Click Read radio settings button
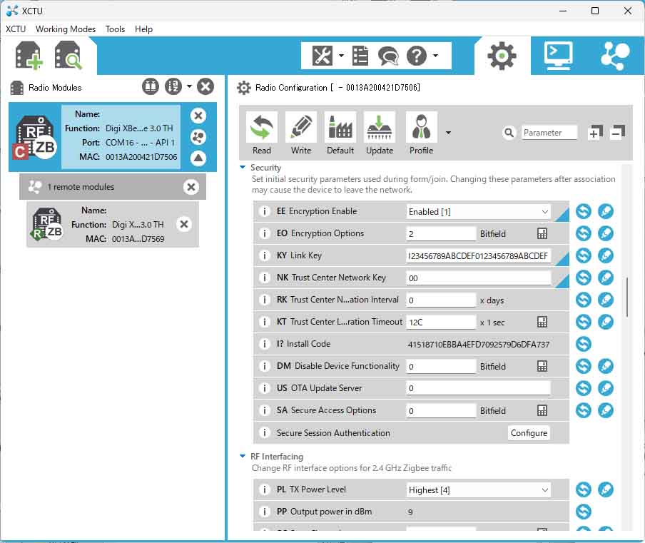645x543 pixels. [262, 133]
